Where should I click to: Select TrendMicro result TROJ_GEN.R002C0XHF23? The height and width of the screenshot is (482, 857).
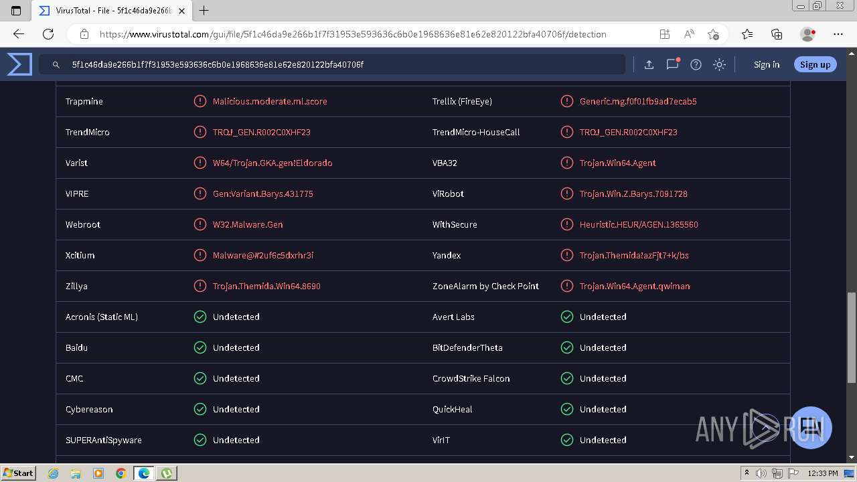click(262, 132)
